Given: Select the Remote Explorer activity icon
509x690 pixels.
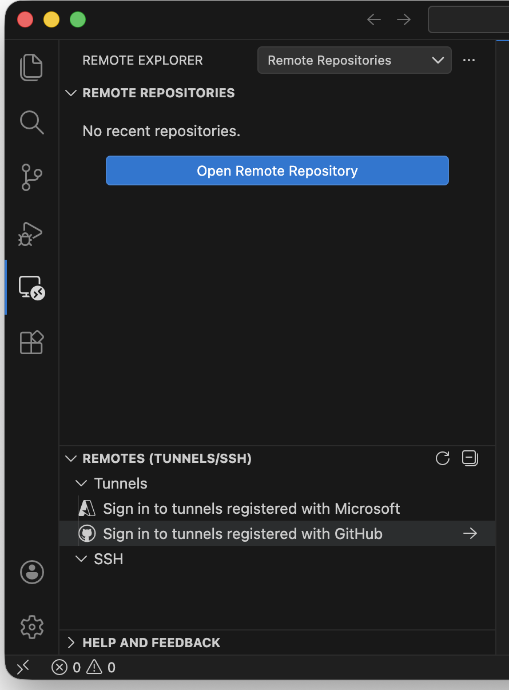Looking at the screenshot, I should pos(31,287).
